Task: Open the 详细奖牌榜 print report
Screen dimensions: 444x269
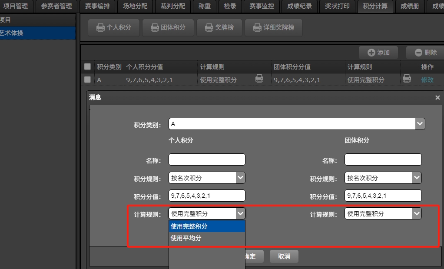Action: click(x=273, y=27)
